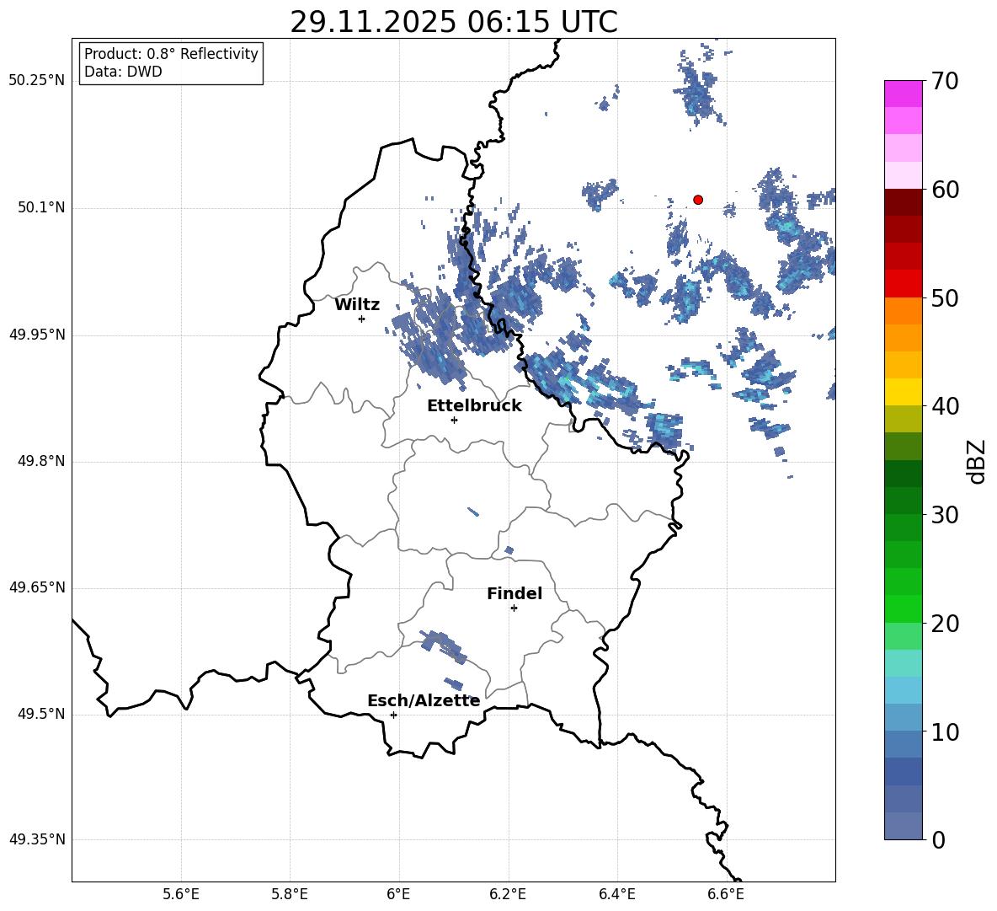997x911 pixels.
Task: Click the 49.35°N latitude label
Action: (37, 839)
